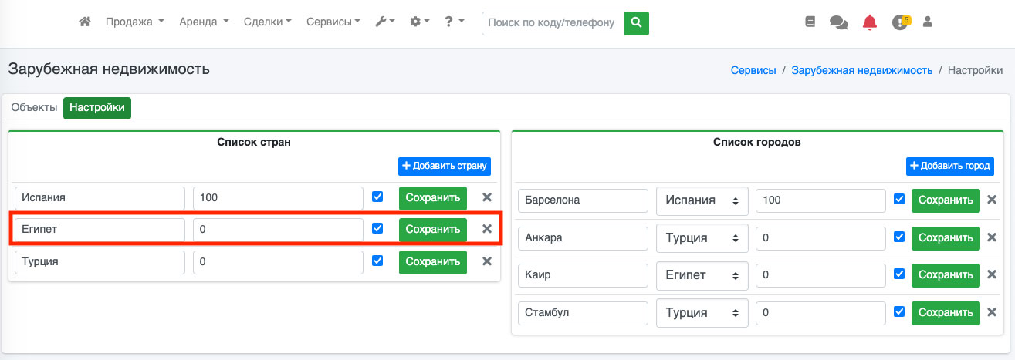Expand country select for Анкара
The height and width of the screenshot is (360, 1015).
[x=702, y=238]
